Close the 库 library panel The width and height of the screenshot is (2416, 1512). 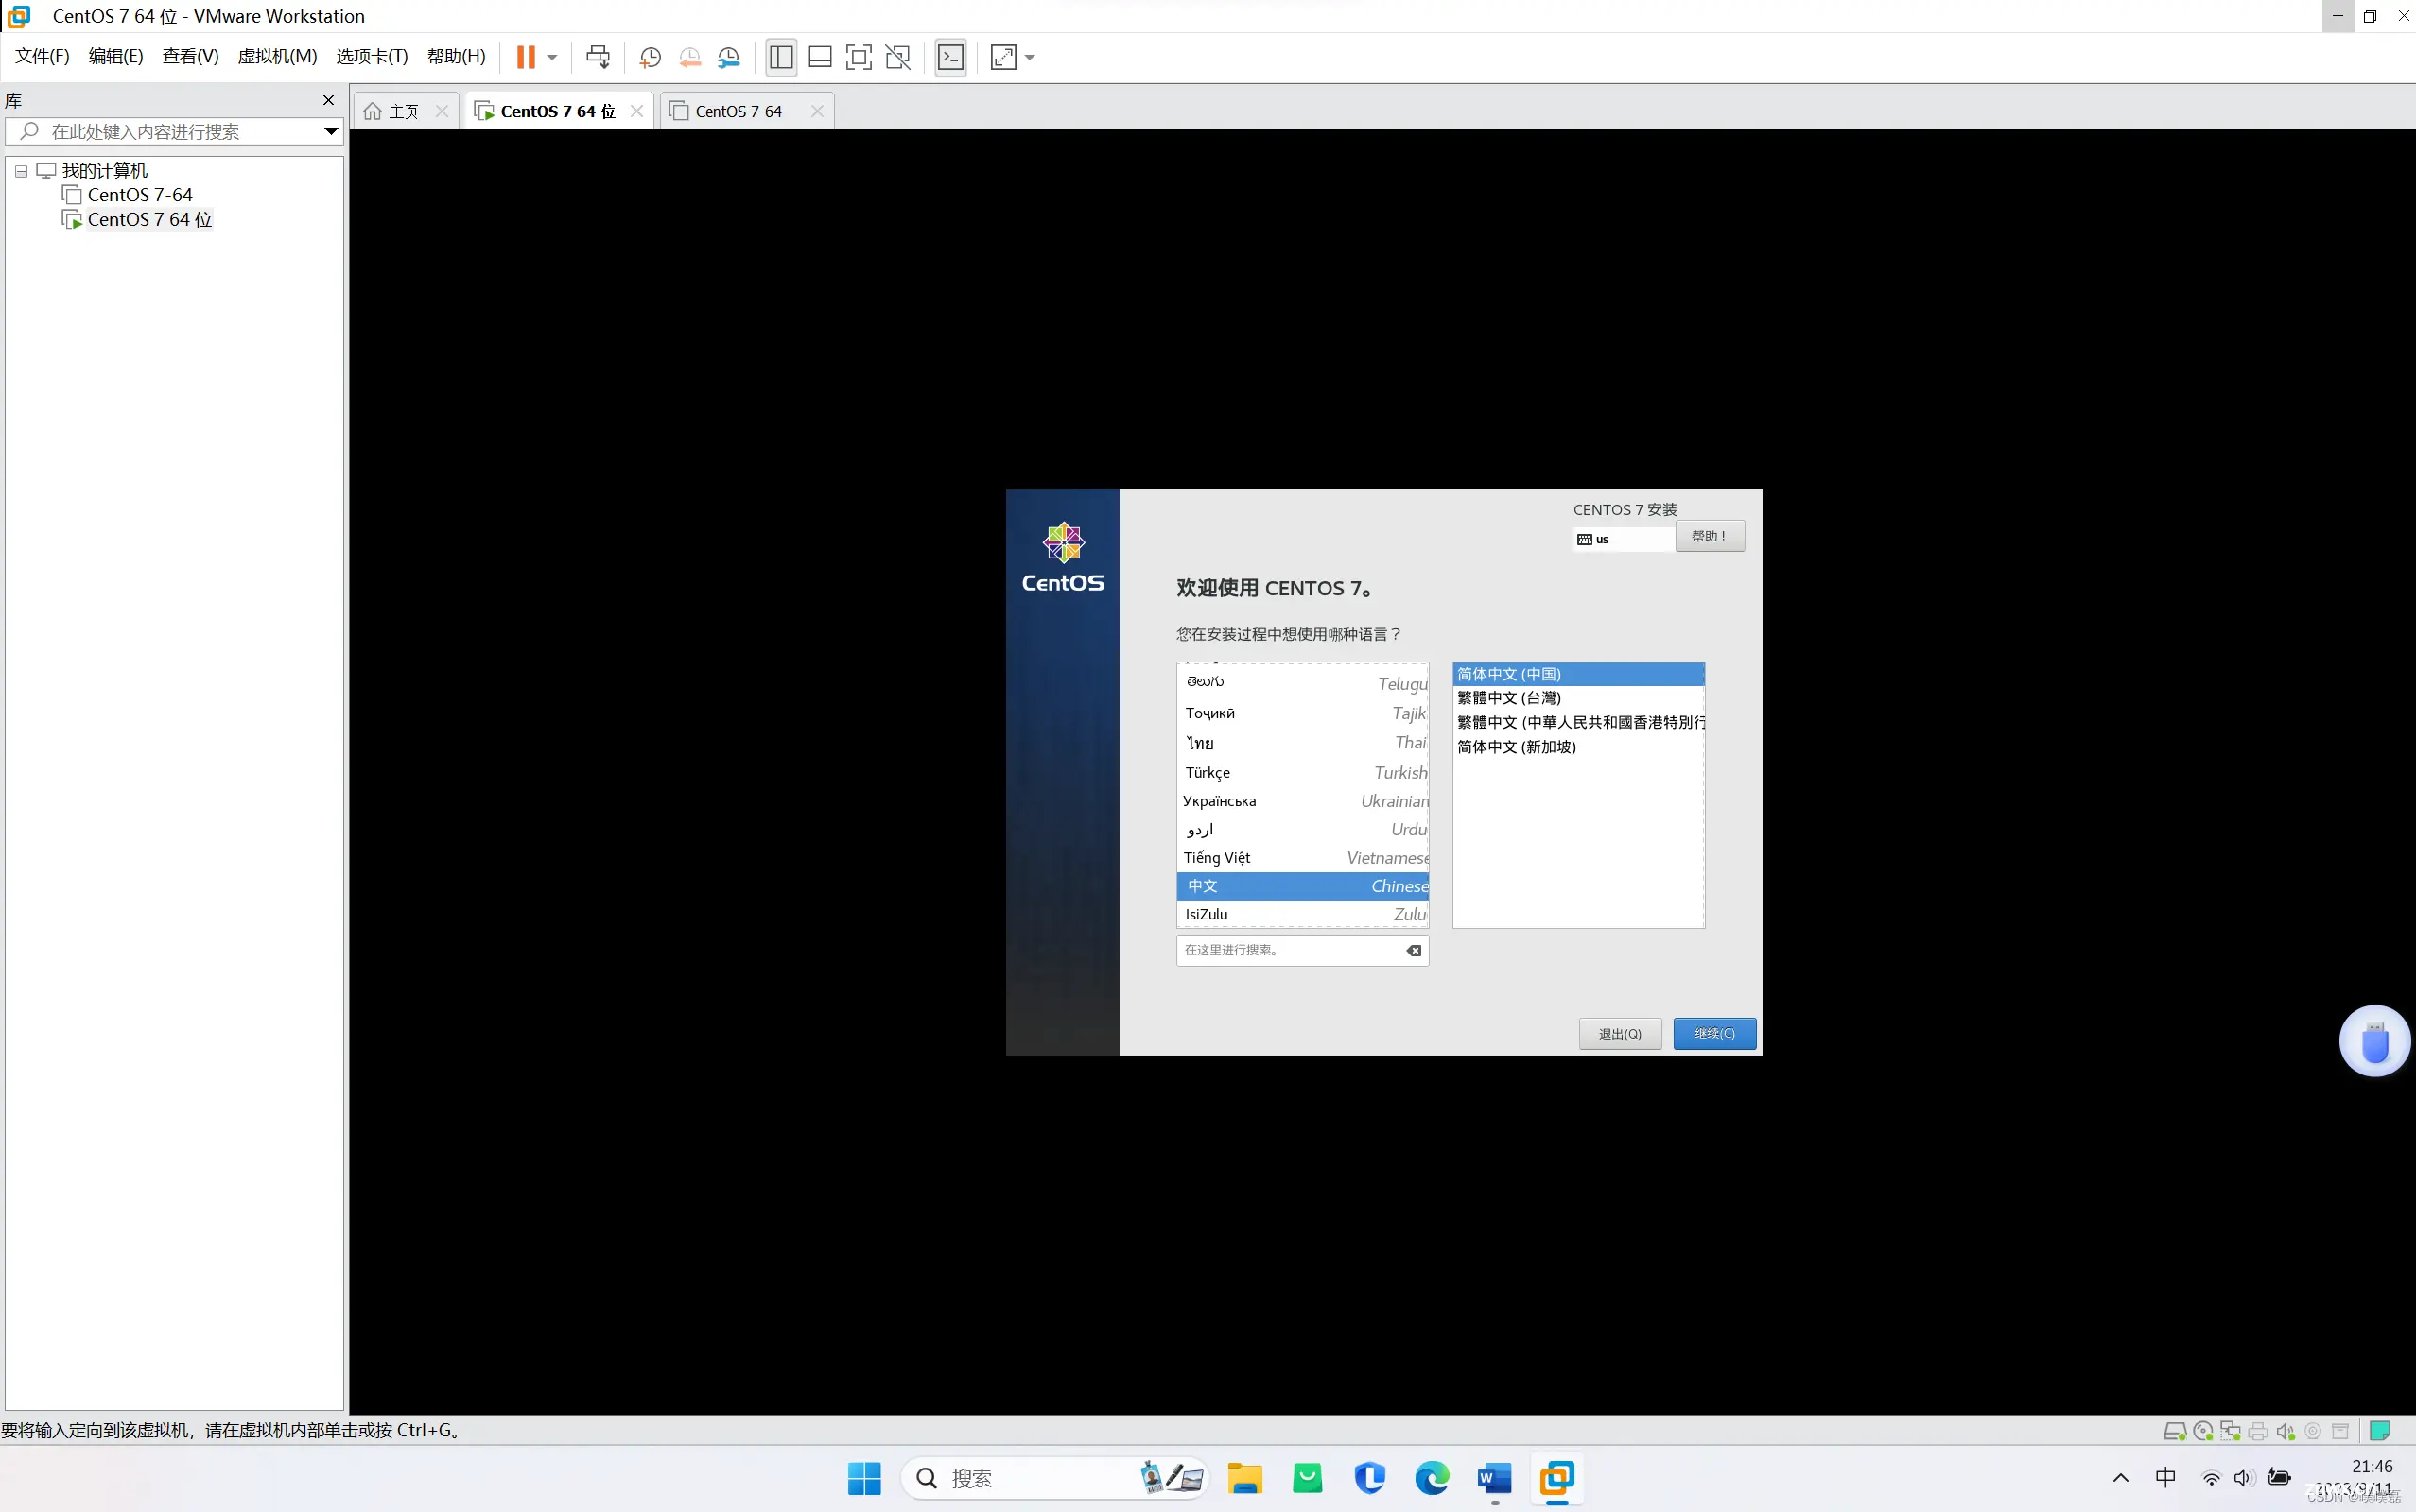click(x=328, y=100)
